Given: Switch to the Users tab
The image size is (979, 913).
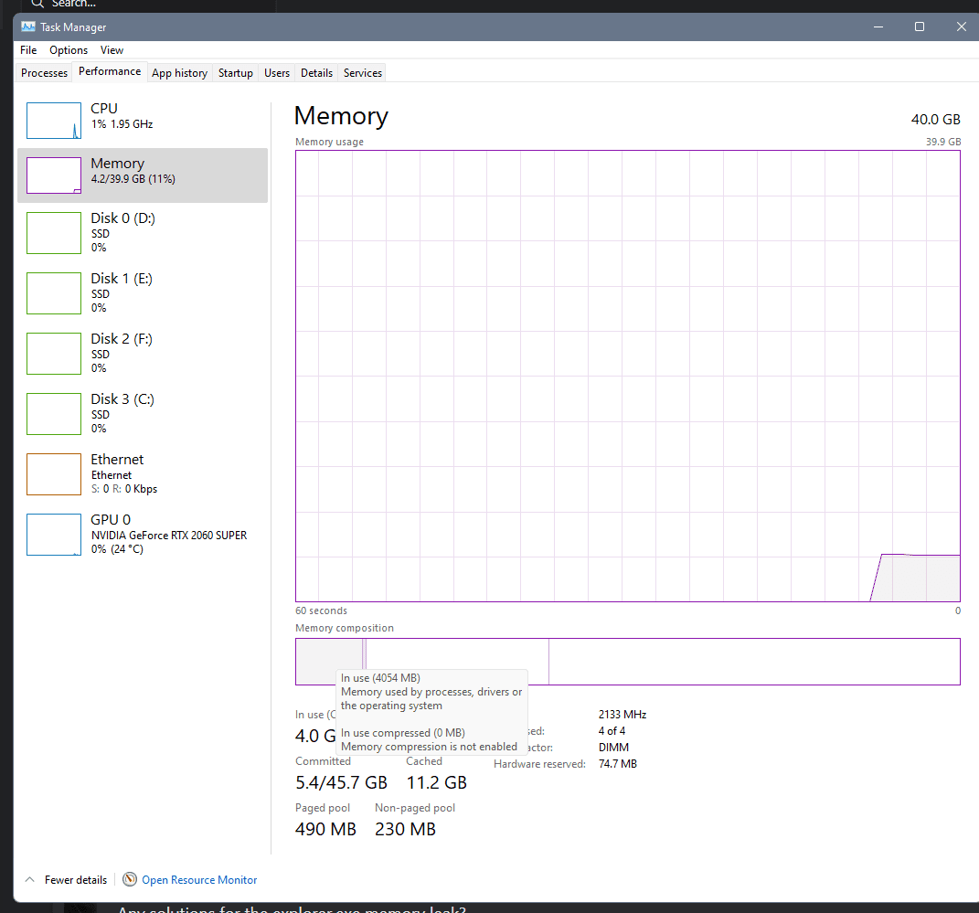Looking at the screenshot, I should [277, 73].
